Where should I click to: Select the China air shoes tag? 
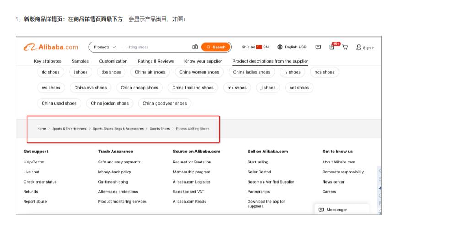point(150,72)
